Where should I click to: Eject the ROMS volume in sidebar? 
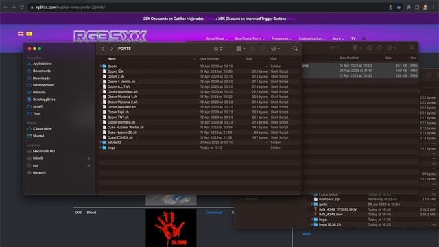point(88,158)
